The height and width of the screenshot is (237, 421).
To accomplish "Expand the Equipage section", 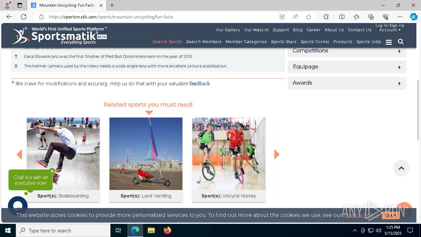I will 347,67.
